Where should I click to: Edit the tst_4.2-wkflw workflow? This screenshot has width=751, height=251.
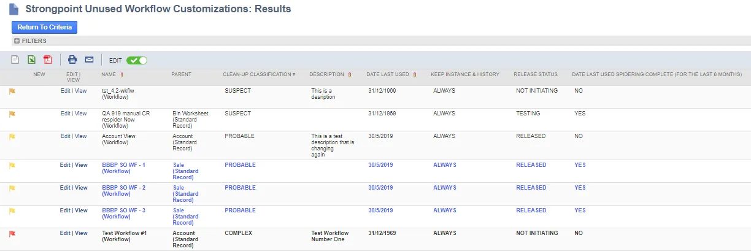65,91
